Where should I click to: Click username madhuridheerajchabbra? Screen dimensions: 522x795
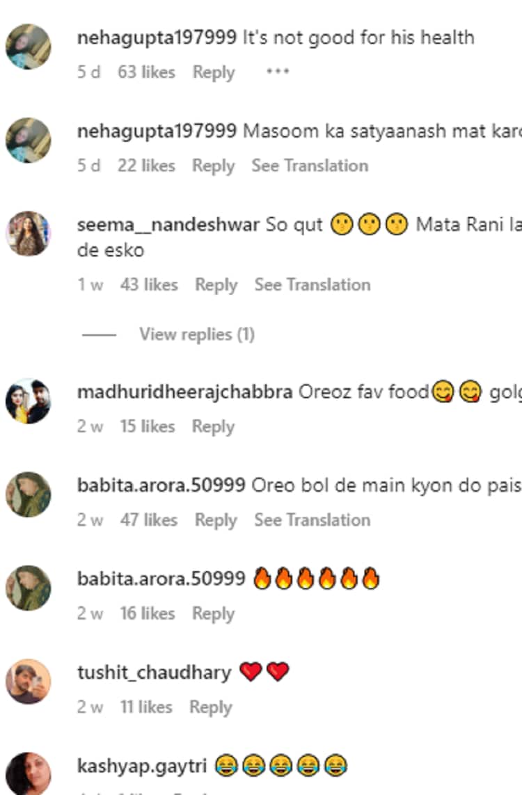[x=184, y=392]
